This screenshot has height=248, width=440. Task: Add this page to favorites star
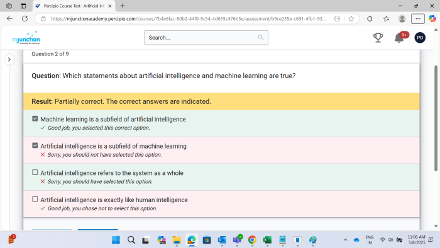point(351,19)
